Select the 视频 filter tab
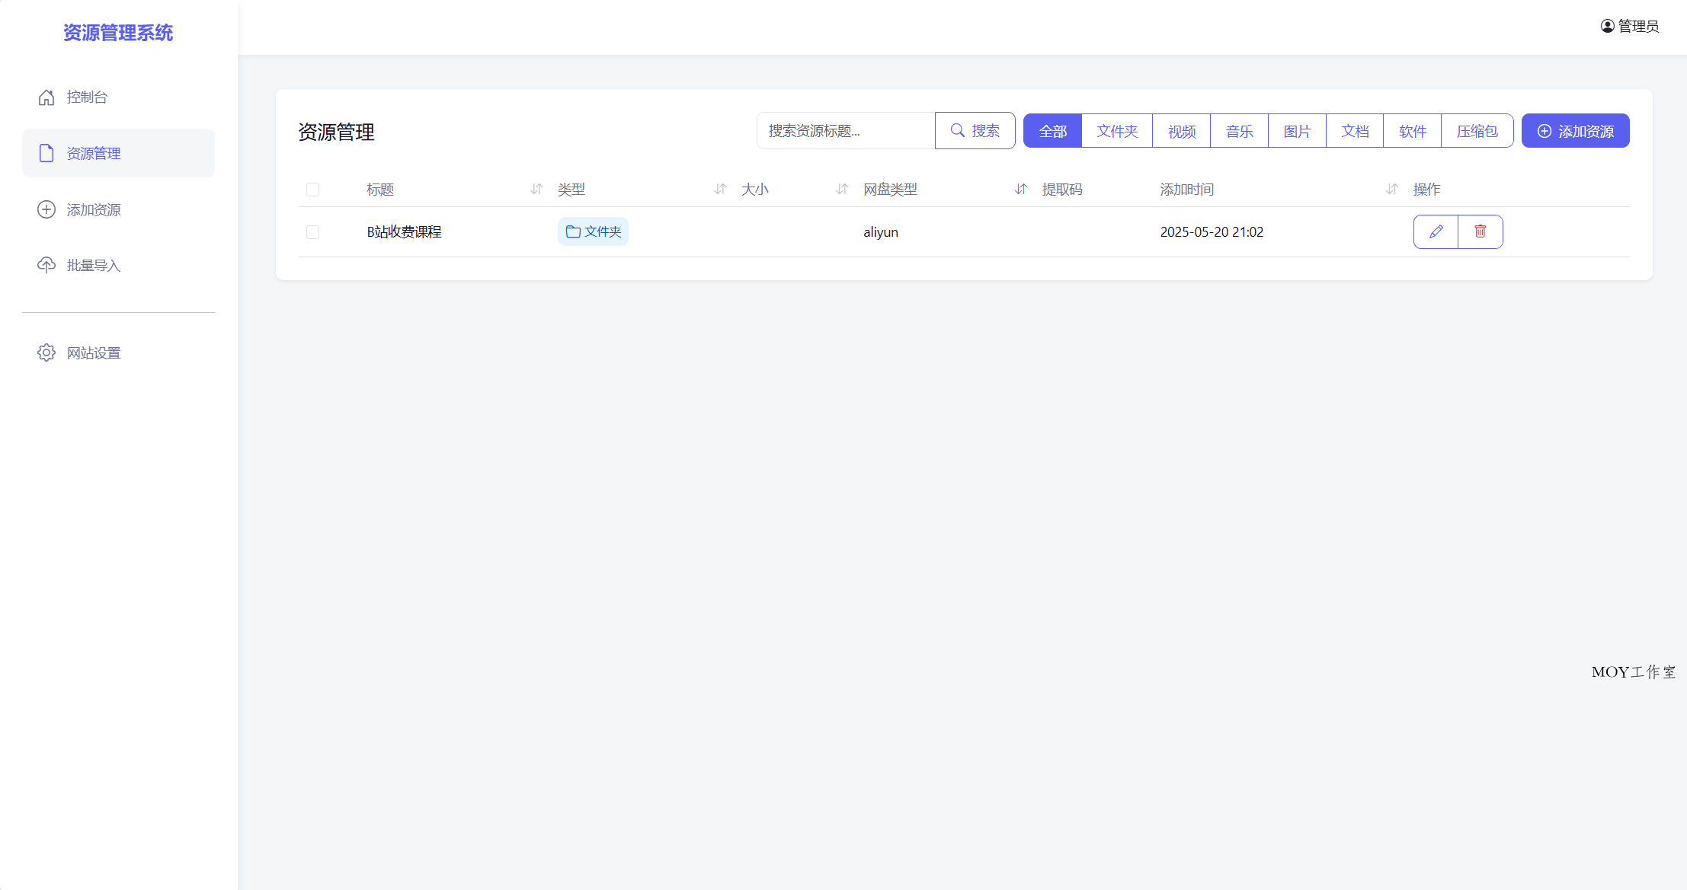The height and width of the screenshot is (890, 1687). (x=1182, y=131)
